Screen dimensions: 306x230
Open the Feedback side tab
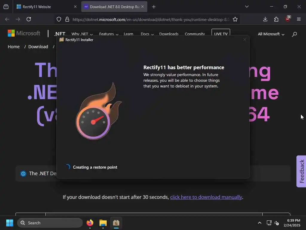tap(301, 171)
